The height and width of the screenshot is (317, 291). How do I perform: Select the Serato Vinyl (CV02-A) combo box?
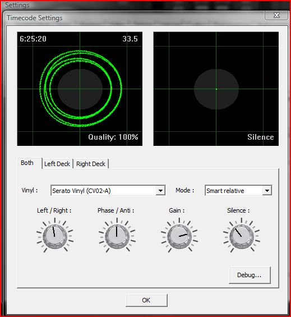tap(108, 190)
